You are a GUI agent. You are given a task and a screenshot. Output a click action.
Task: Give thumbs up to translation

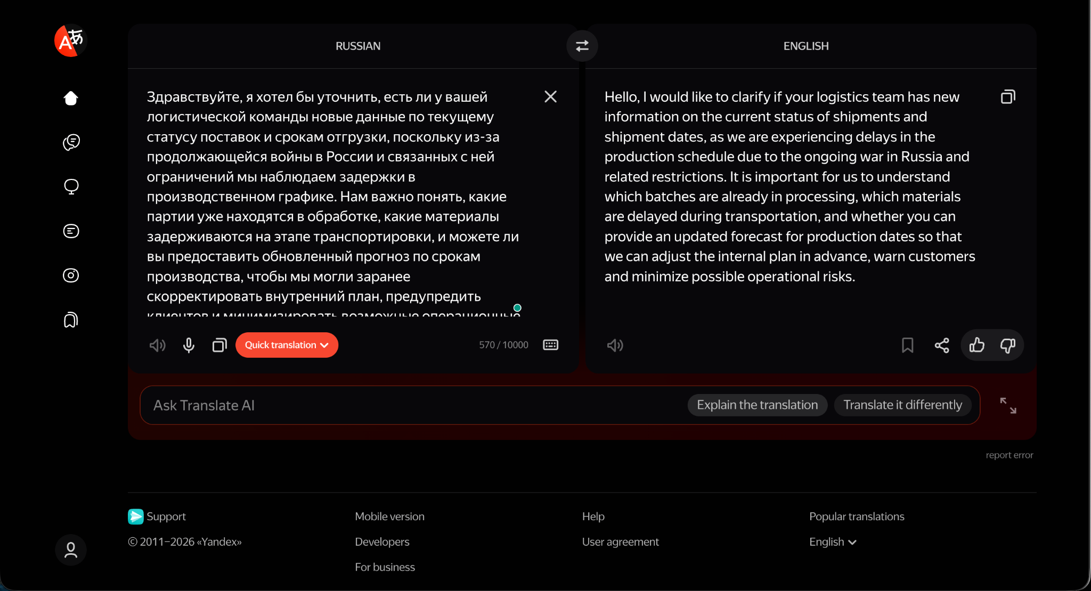(977, 345)
